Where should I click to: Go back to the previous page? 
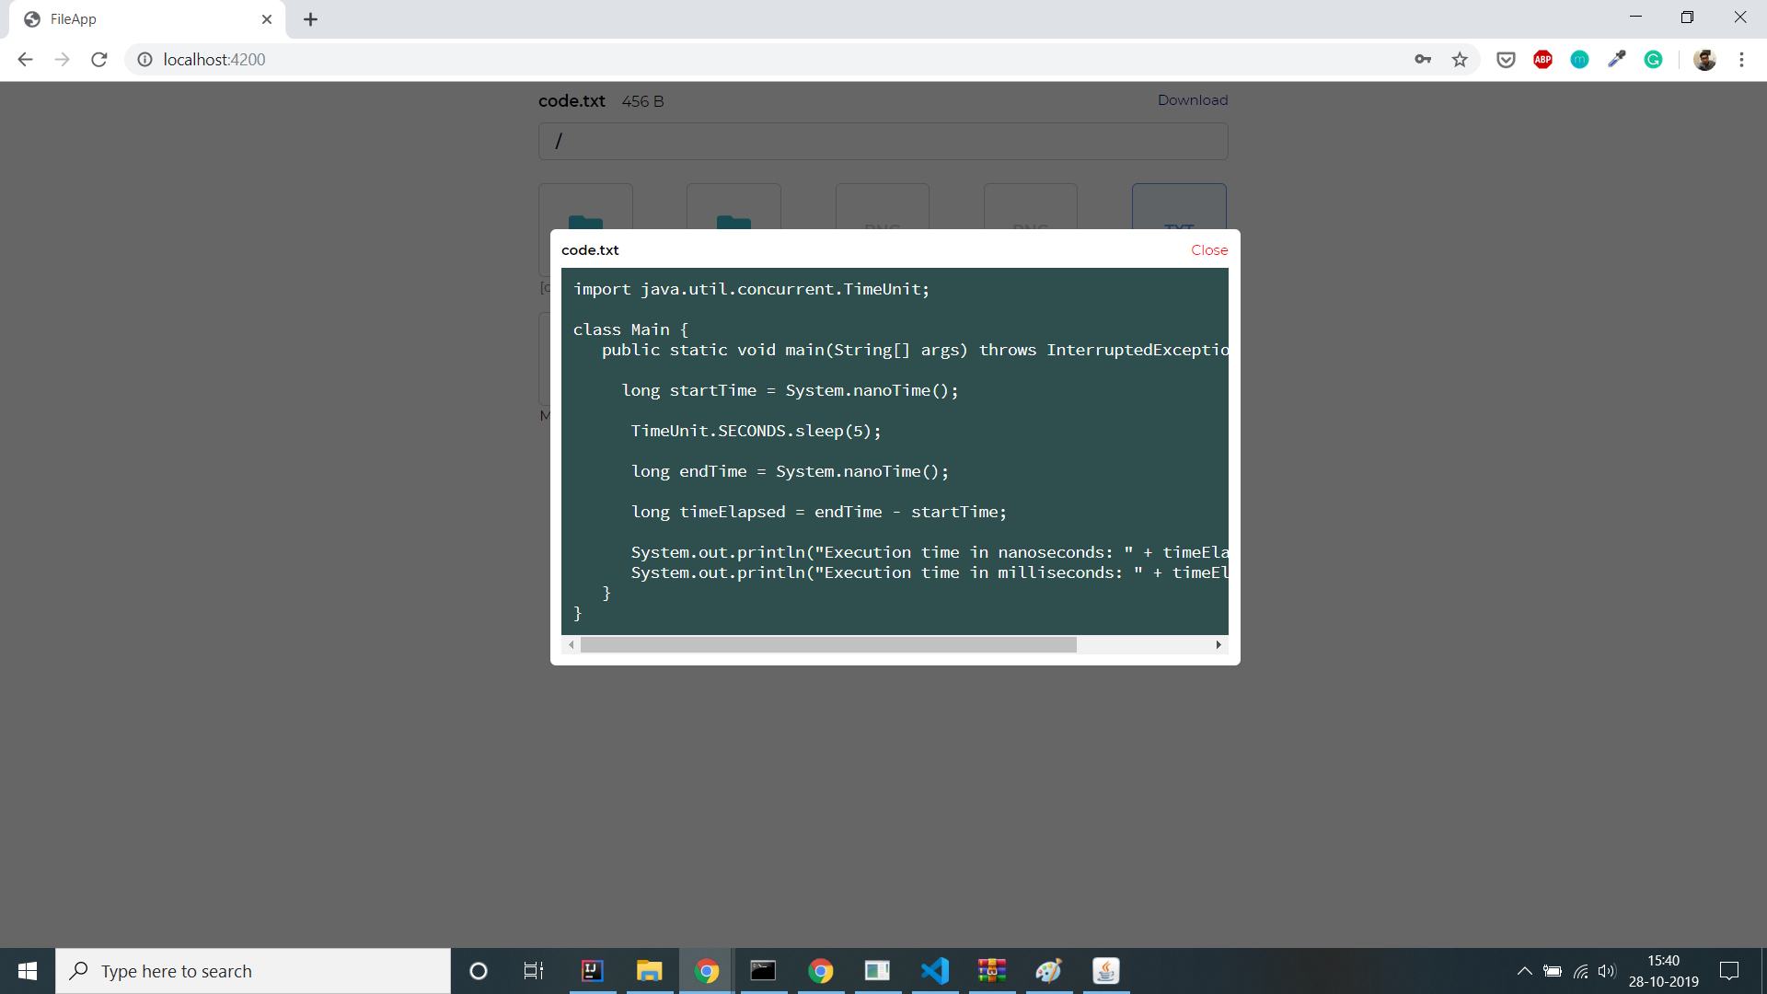pos(25,60)
